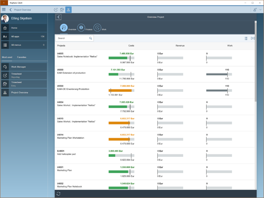
Task: Click the Work column header
Action: coord(230,45)
